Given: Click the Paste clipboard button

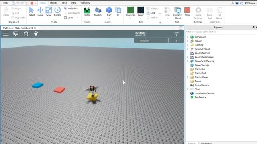Looking at the screenshot, I should point(6,12).
